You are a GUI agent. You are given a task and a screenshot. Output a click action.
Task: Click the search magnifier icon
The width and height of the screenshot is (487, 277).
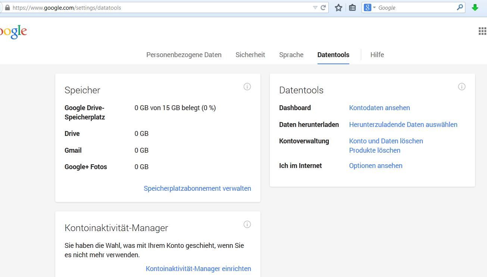coord(460,7)
